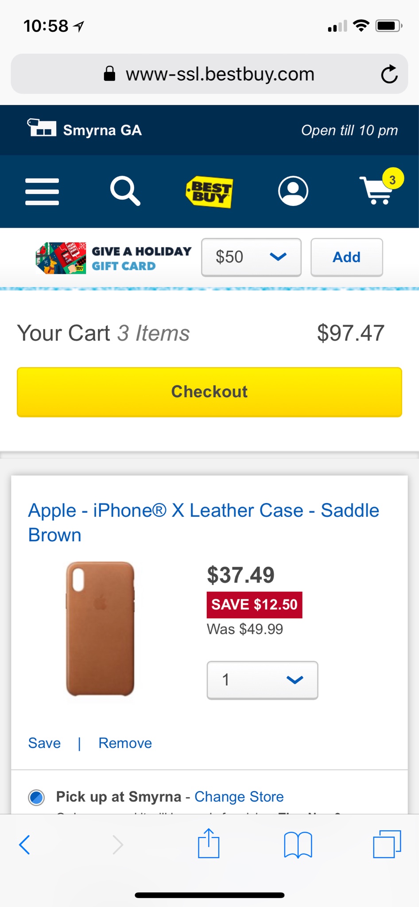Screen dimensions: 419x907
Task: Open the Safari share sheet
Action: point(209,844)
